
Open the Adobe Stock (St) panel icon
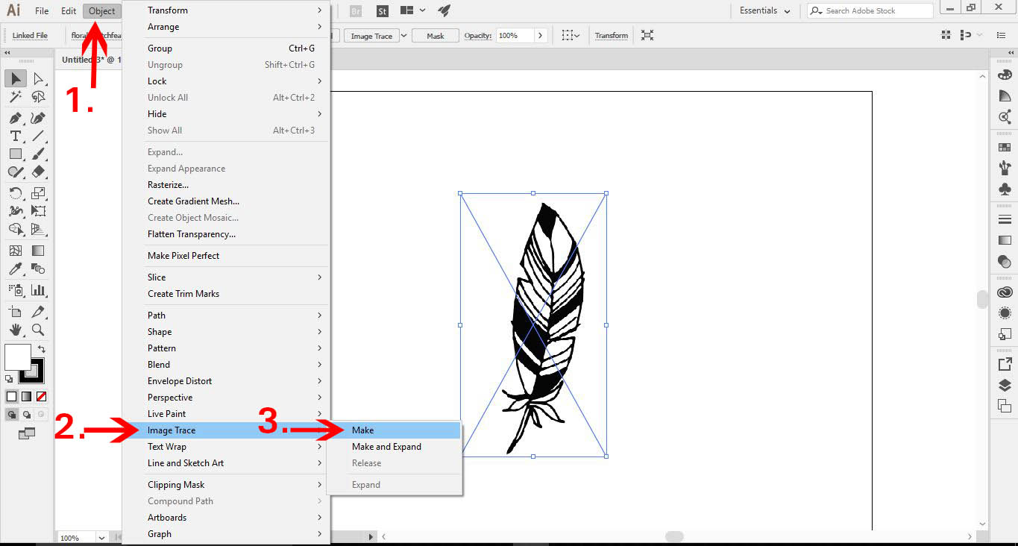tap(381, 10)
